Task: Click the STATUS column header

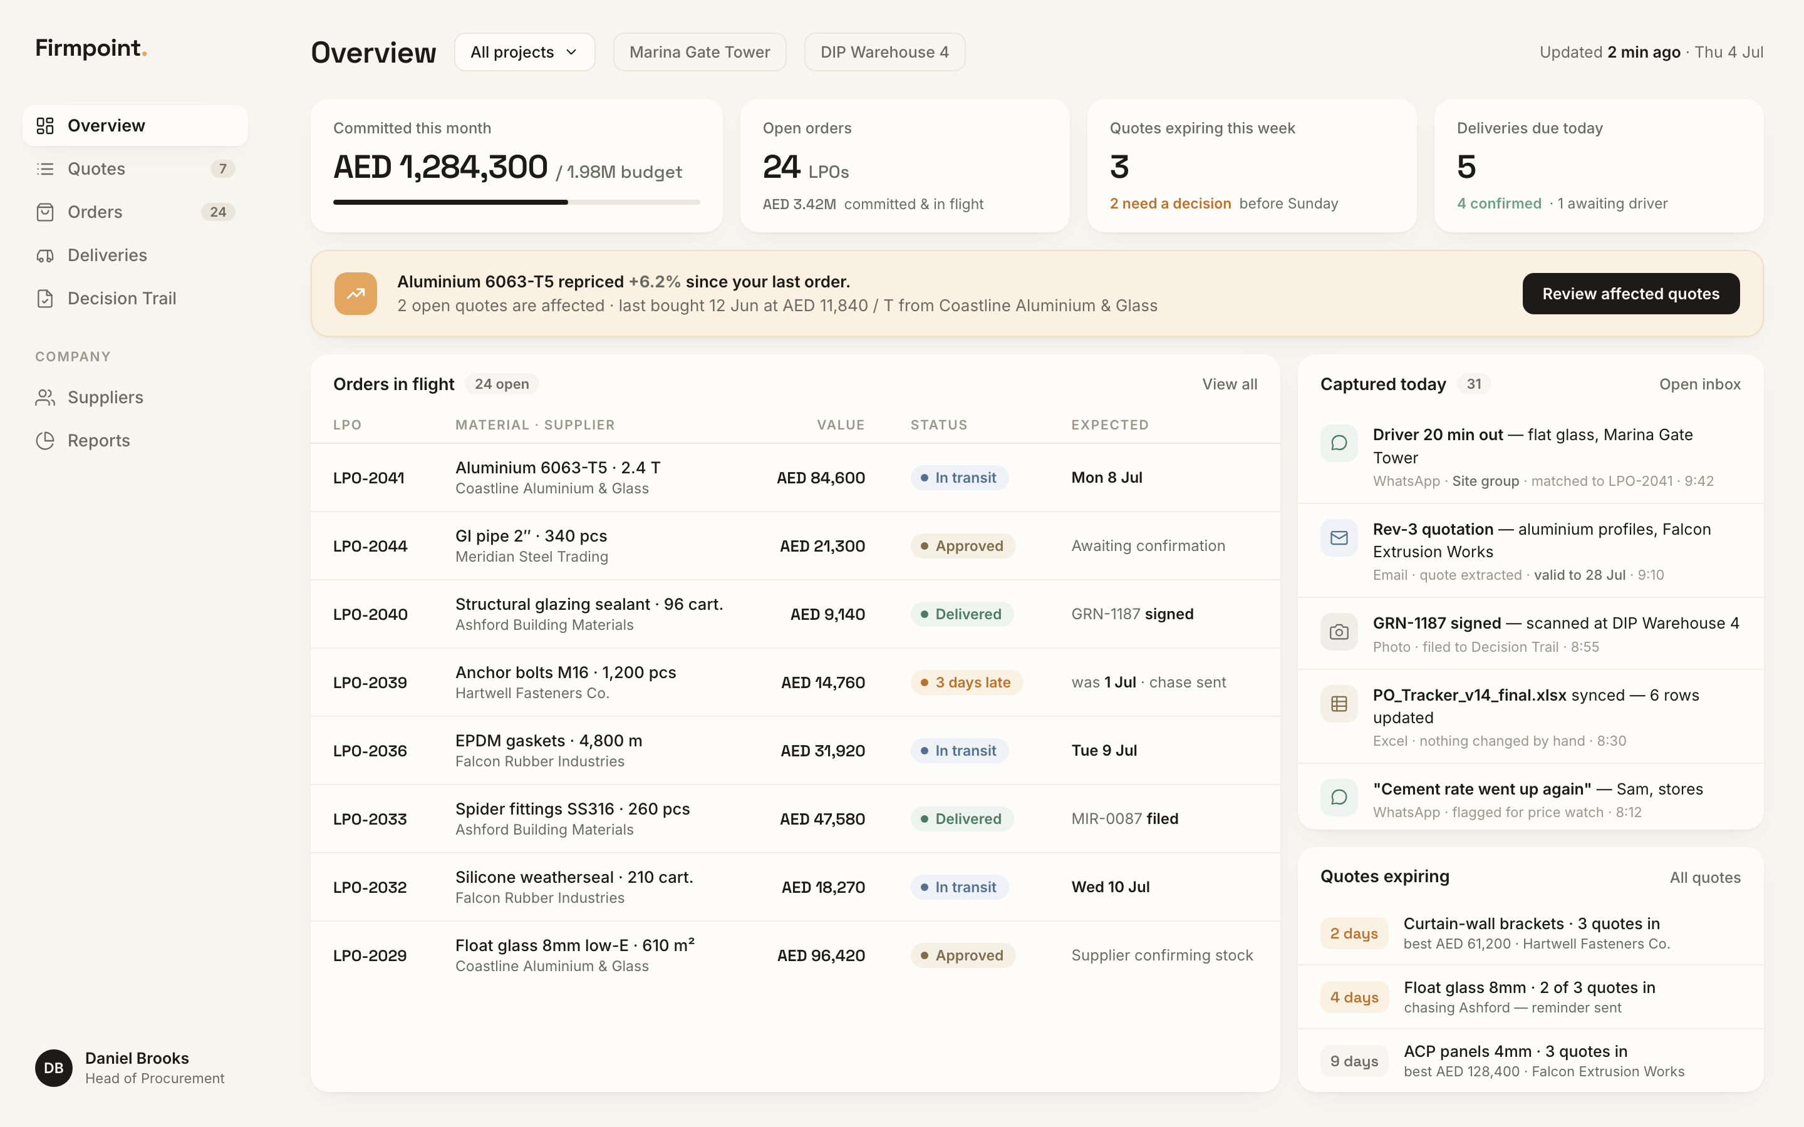Action: click(x=938, y=425)
